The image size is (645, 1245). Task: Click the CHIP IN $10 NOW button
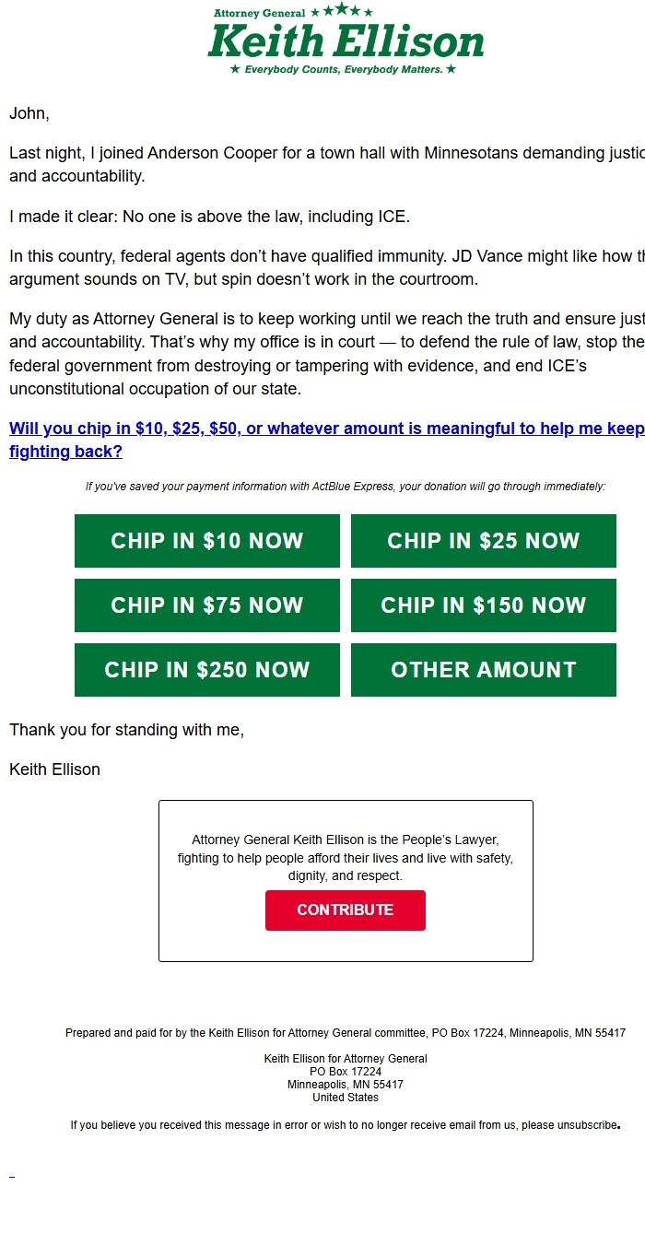pos(206,540)
